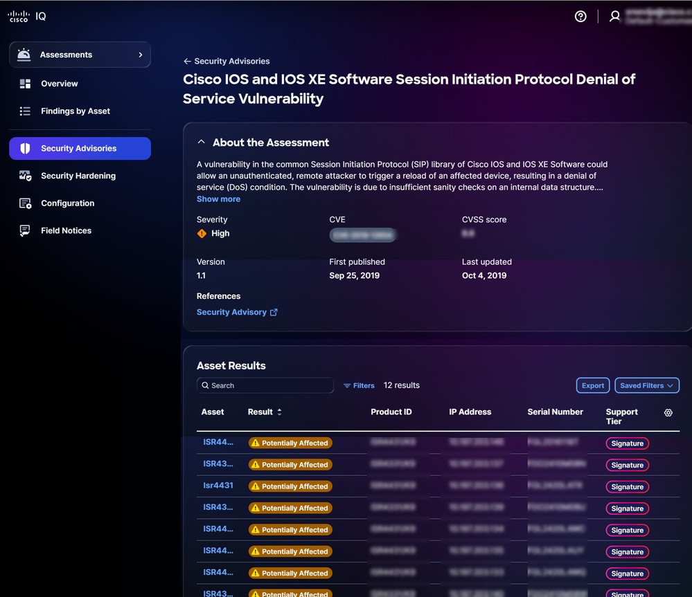692x597 pixels.
Task: Click the Filters button
Action: pos(359,385)
